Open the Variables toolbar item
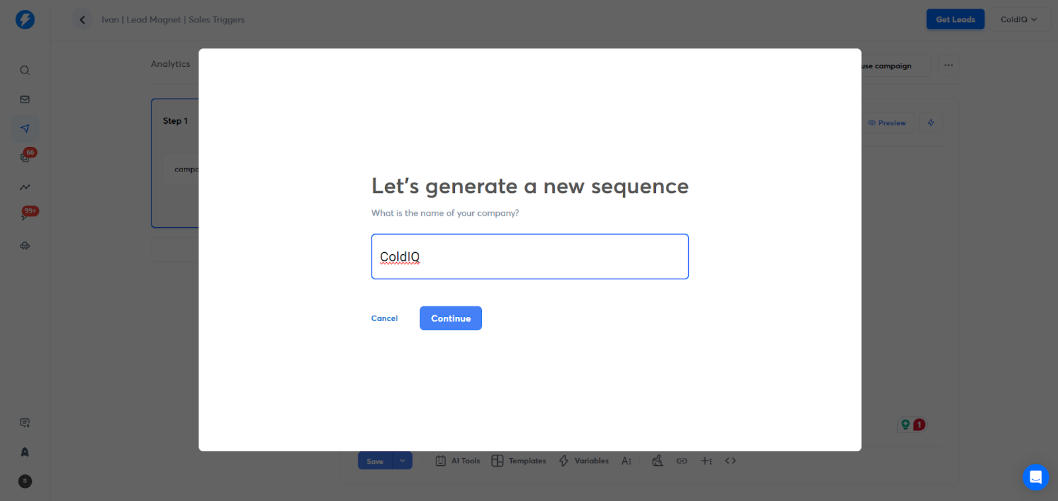This screenshot has height=501, width=1058. 584,461
